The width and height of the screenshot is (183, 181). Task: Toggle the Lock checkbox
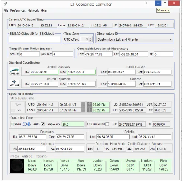click(13, 110)
